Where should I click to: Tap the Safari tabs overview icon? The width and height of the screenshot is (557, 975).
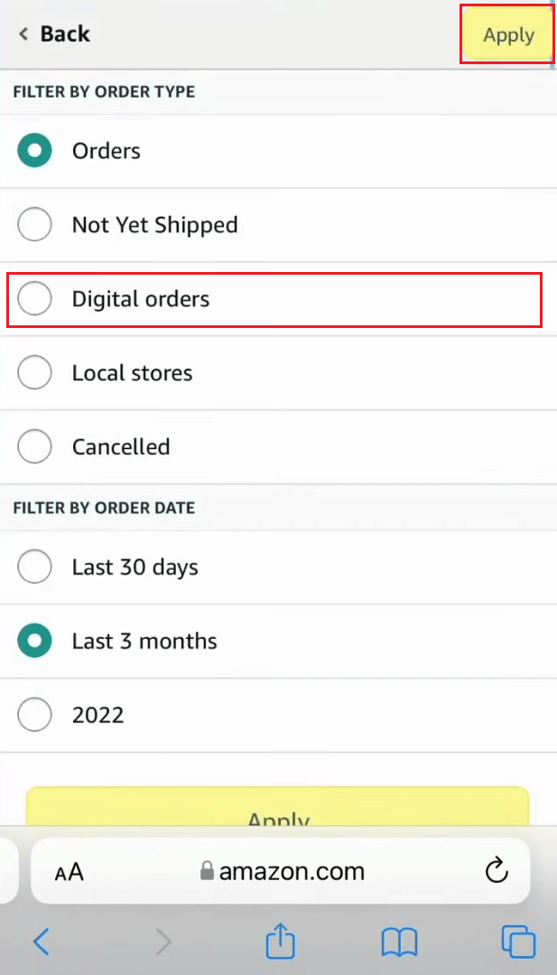click(x=518, y=942)
